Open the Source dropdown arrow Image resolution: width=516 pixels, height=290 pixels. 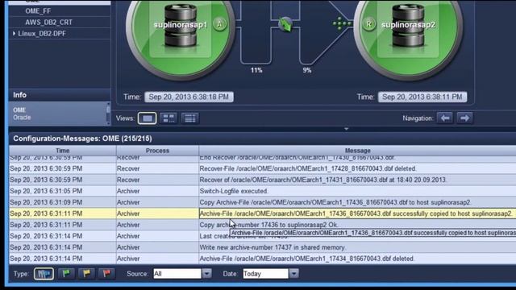pyautogui.click(x=206, y=274)
